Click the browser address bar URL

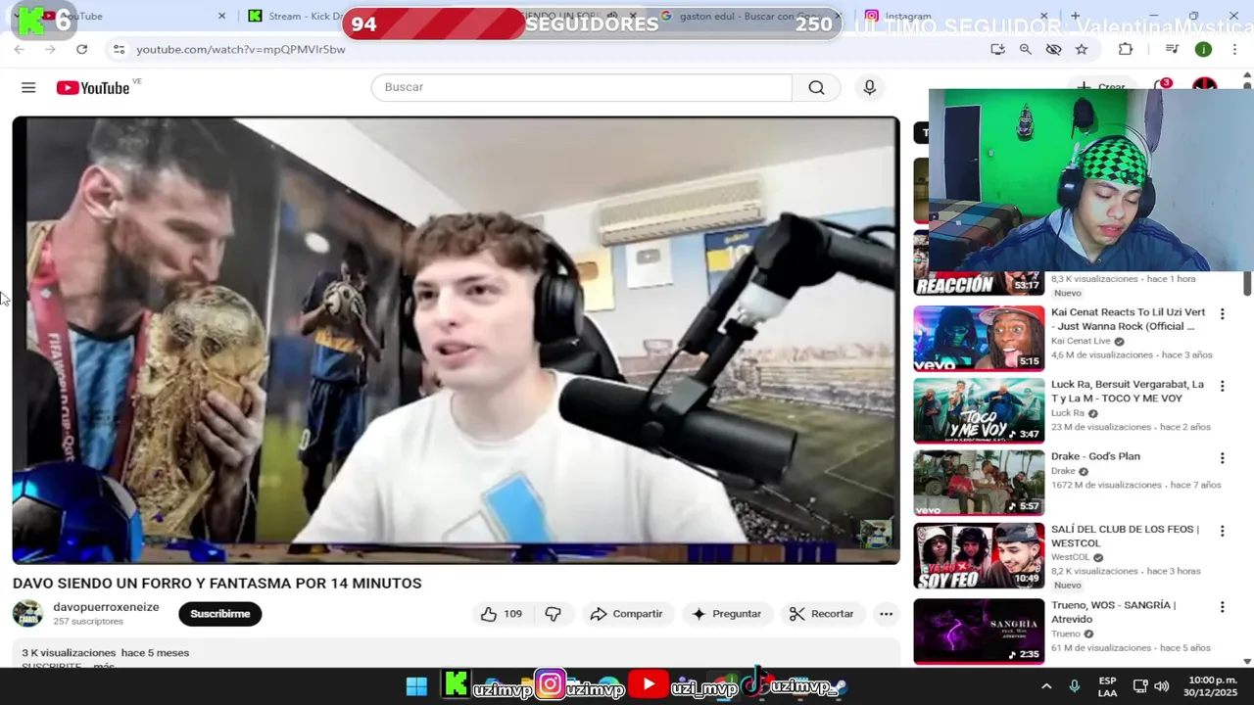pos(241,49)
